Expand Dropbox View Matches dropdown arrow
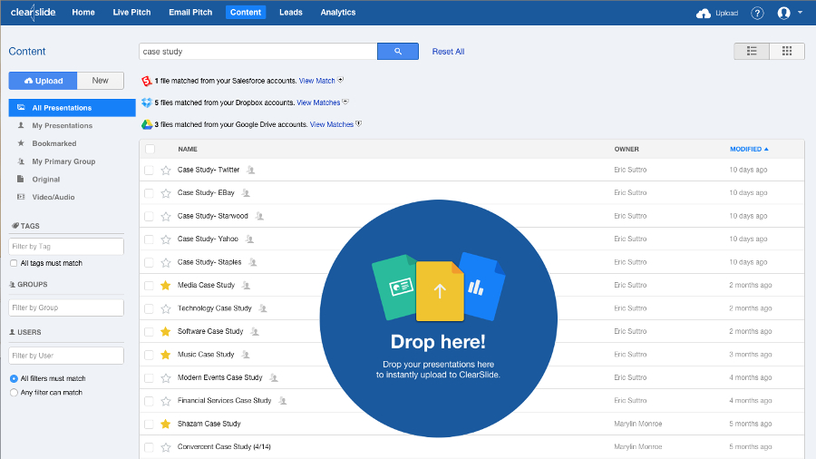This screenshot has height=459, width=816. 345,102
